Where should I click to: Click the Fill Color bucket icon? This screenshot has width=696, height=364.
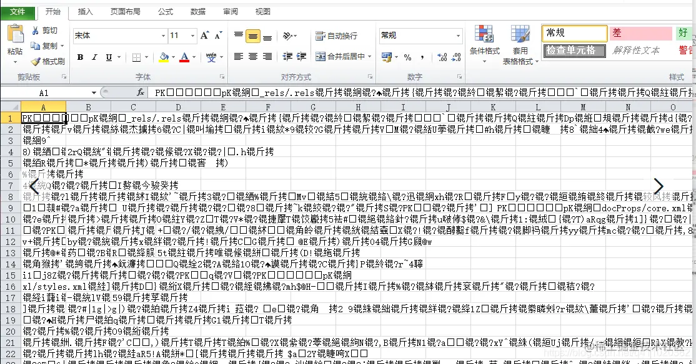(163, 57)
